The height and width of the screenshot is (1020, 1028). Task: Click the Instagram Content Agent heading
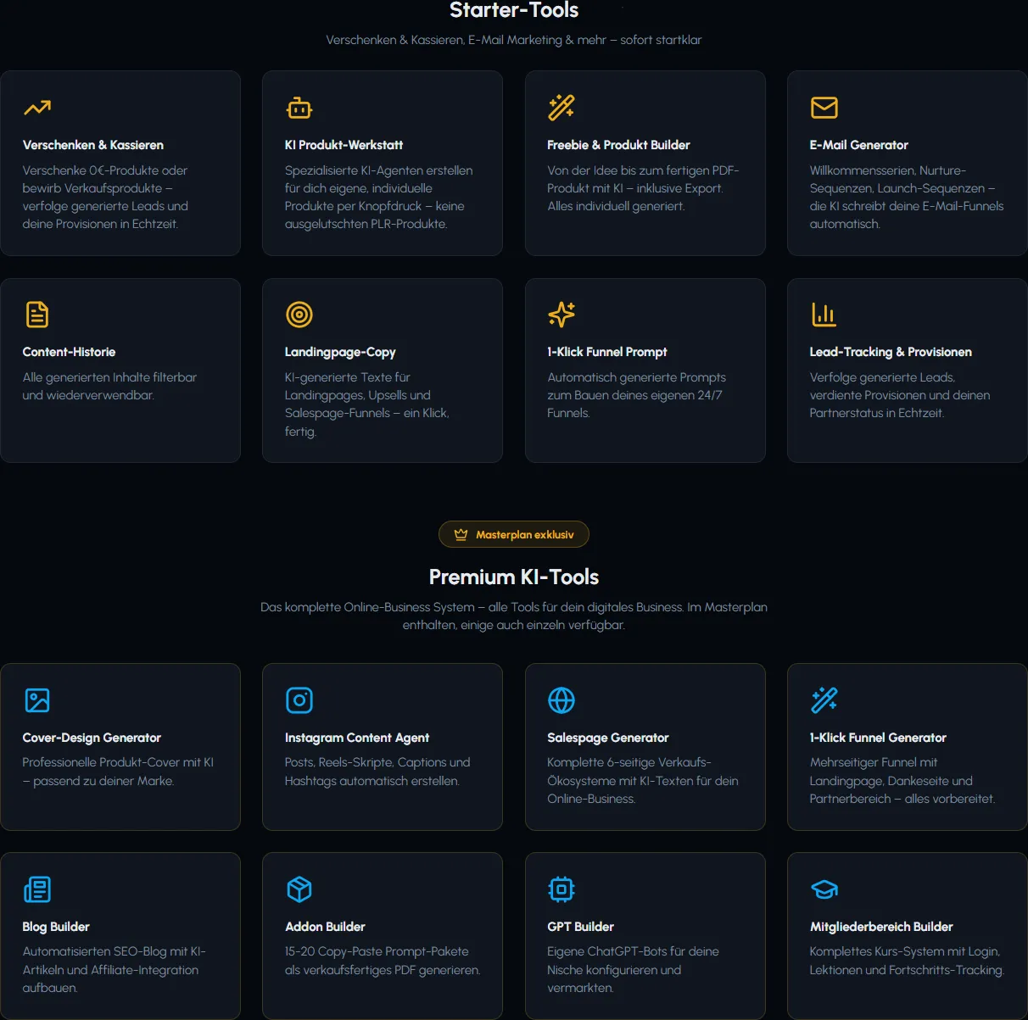(357, 738)
